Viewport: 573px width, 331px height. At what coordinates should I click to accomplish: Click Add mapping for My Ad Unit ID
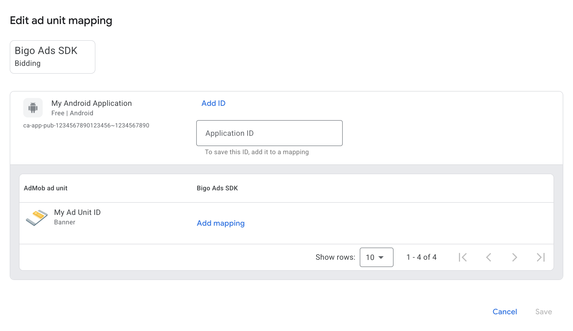click(221, 223)
